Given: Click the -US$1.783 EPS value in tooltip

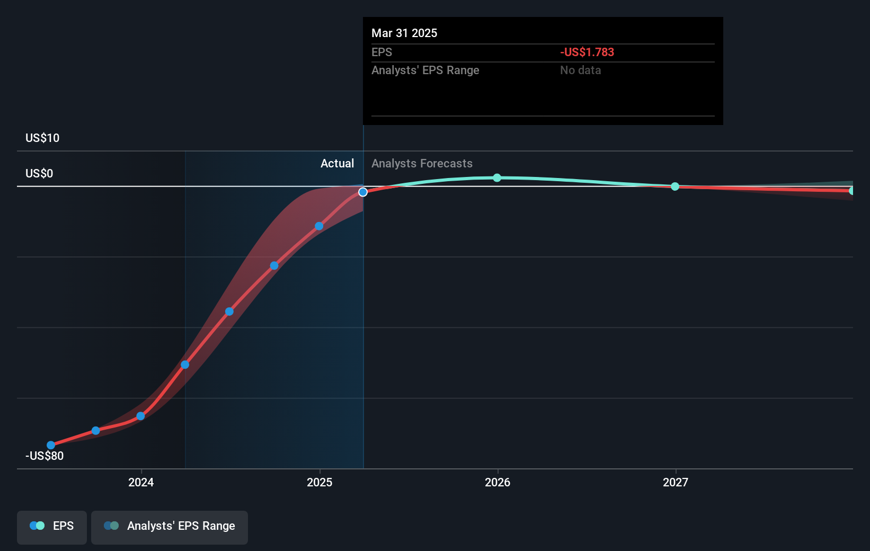Looking at the screenshot, I should (x=587, y=52).
